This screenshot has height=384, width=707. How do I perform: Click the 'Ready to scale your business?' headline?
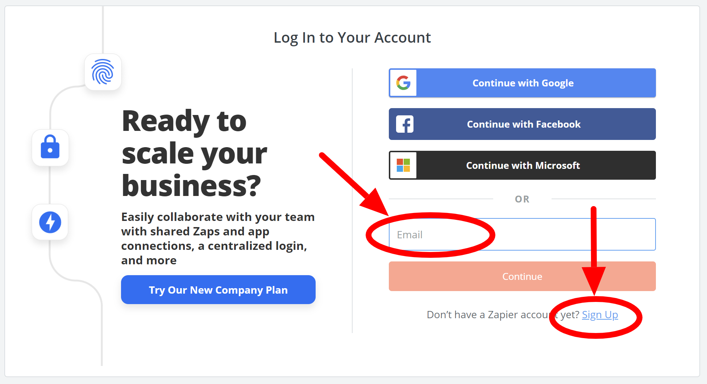[194, 153]
